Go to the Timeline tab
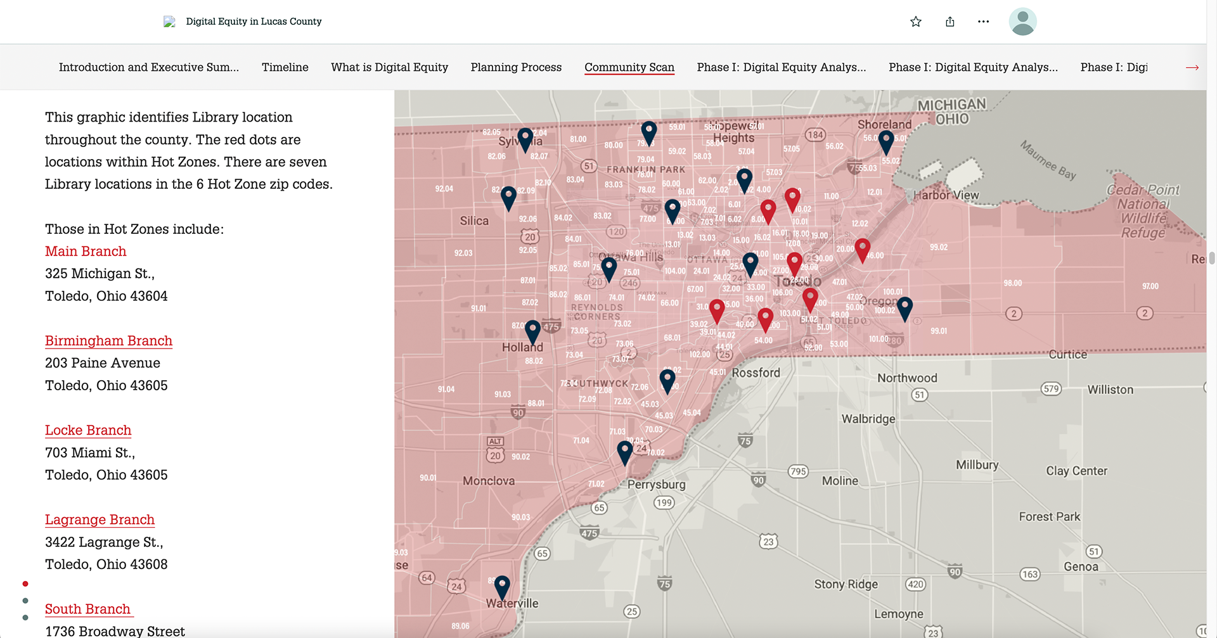Viewport: 1217px width, 638px height. tap(285, 67)
